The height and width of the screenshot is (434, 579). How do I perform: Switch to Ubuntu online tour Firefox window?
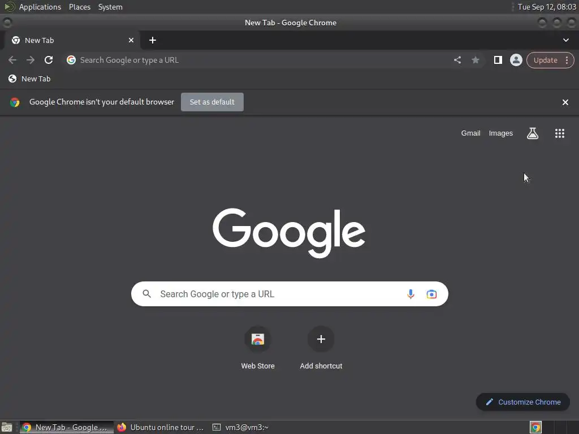[x=161, y=427]
